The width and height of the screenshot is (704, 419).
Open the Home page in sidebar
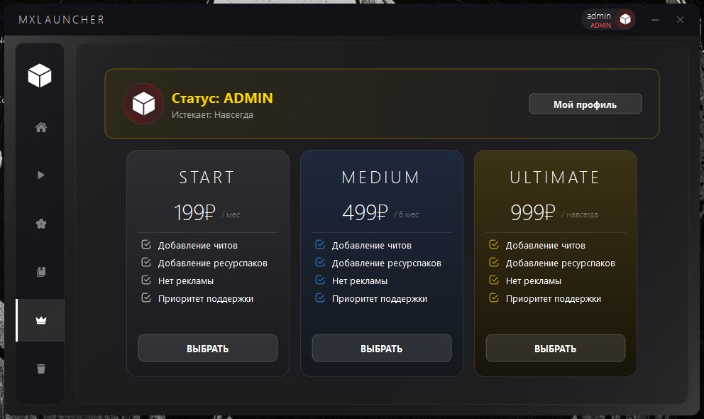point(40,128)
